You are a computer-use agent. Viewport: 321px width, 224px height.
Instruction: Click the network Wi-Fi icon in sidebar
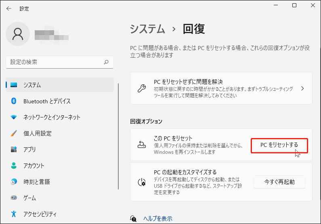[x=14, y=117]
